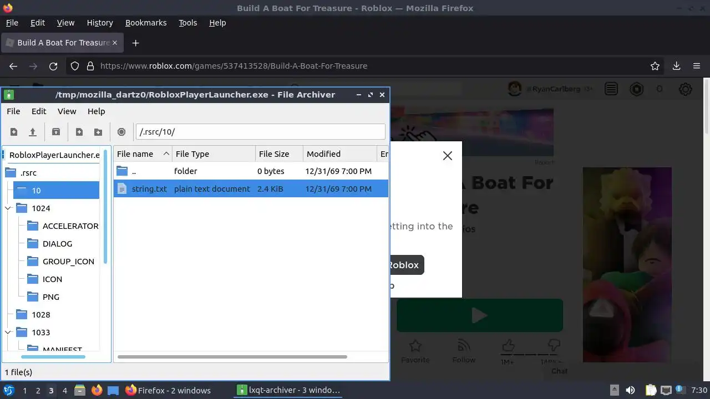
Task: Select the ICON folder in tree
Action: pyautogui.click(x=52, y=279)
